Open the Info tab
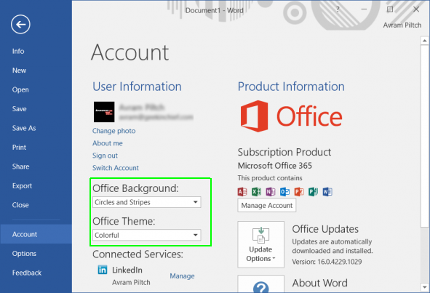 (x=18, y=51)
